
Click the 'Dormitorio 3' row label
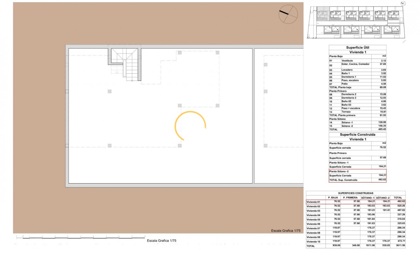[349, 98]
